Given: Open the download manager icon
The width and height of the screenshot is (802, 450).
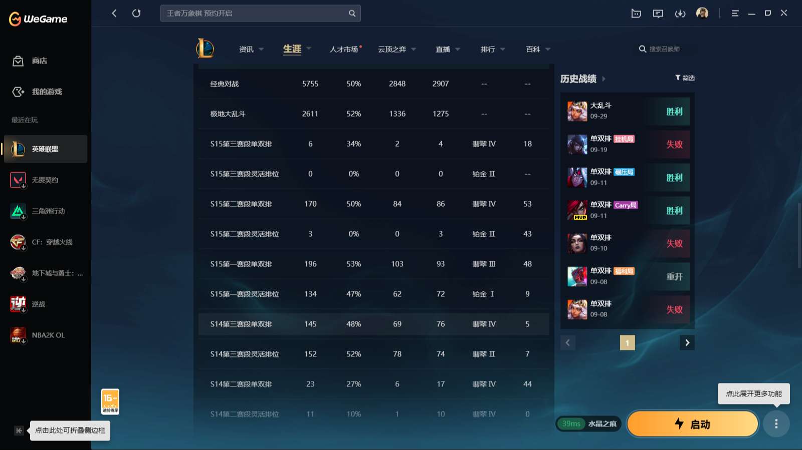Looking at the screenshot, I should pyautogui.click(x=680, y=14).
